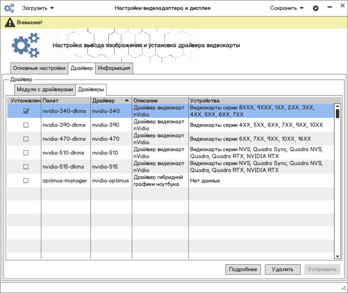Uncheck the nvidia-340-dkms installed checkbox
The width and height of the screenshot is (348, 293).
pos(26,111)
